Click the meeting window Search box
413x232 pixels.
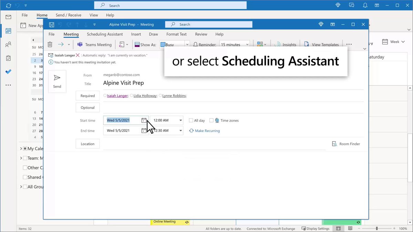(209, 24)
